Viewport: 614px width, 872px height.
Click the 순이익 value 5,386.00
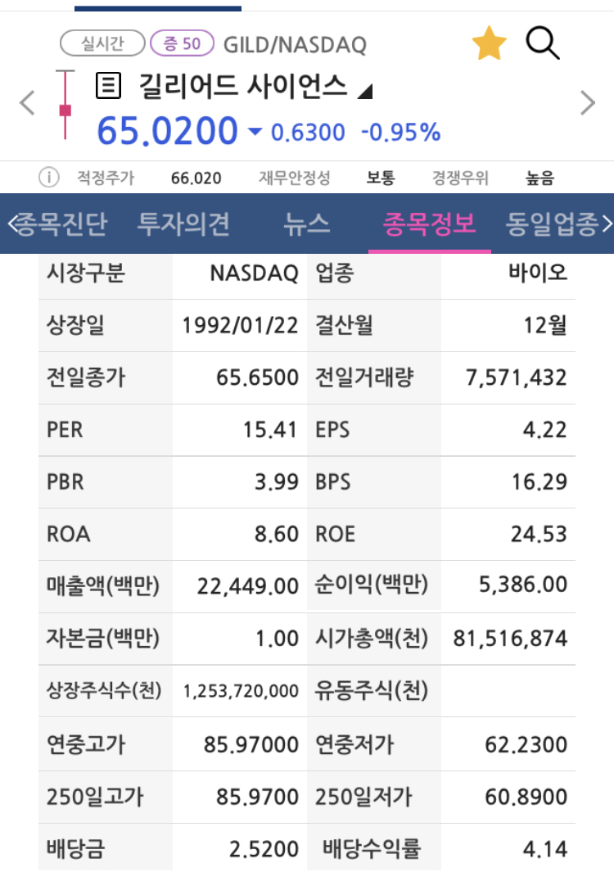pos(523,585)
